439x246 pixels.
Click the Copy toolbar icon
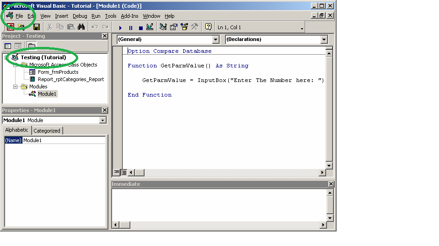click(x=60, y=27)
